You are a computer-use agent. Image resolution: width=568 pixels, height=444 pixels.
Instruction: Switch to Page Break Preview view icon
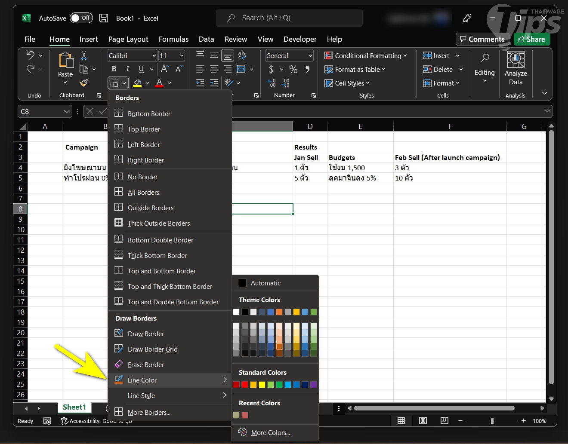tap(445, 421)
